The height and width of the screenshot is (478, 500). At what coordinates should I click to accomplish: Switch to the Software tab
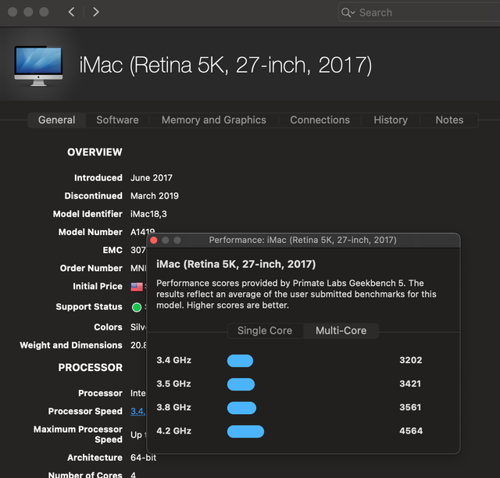pyautogui.click(x=117, y=120)
